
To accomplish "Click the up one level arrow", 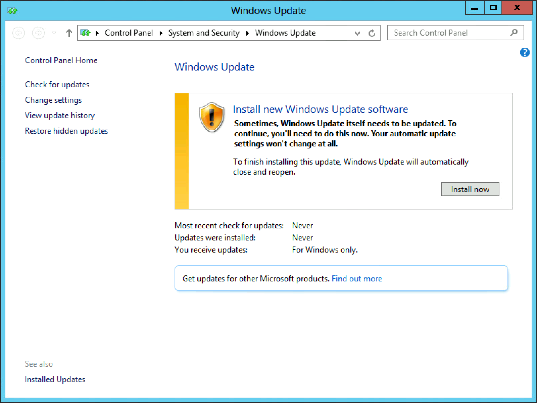I will coord(68,33).
